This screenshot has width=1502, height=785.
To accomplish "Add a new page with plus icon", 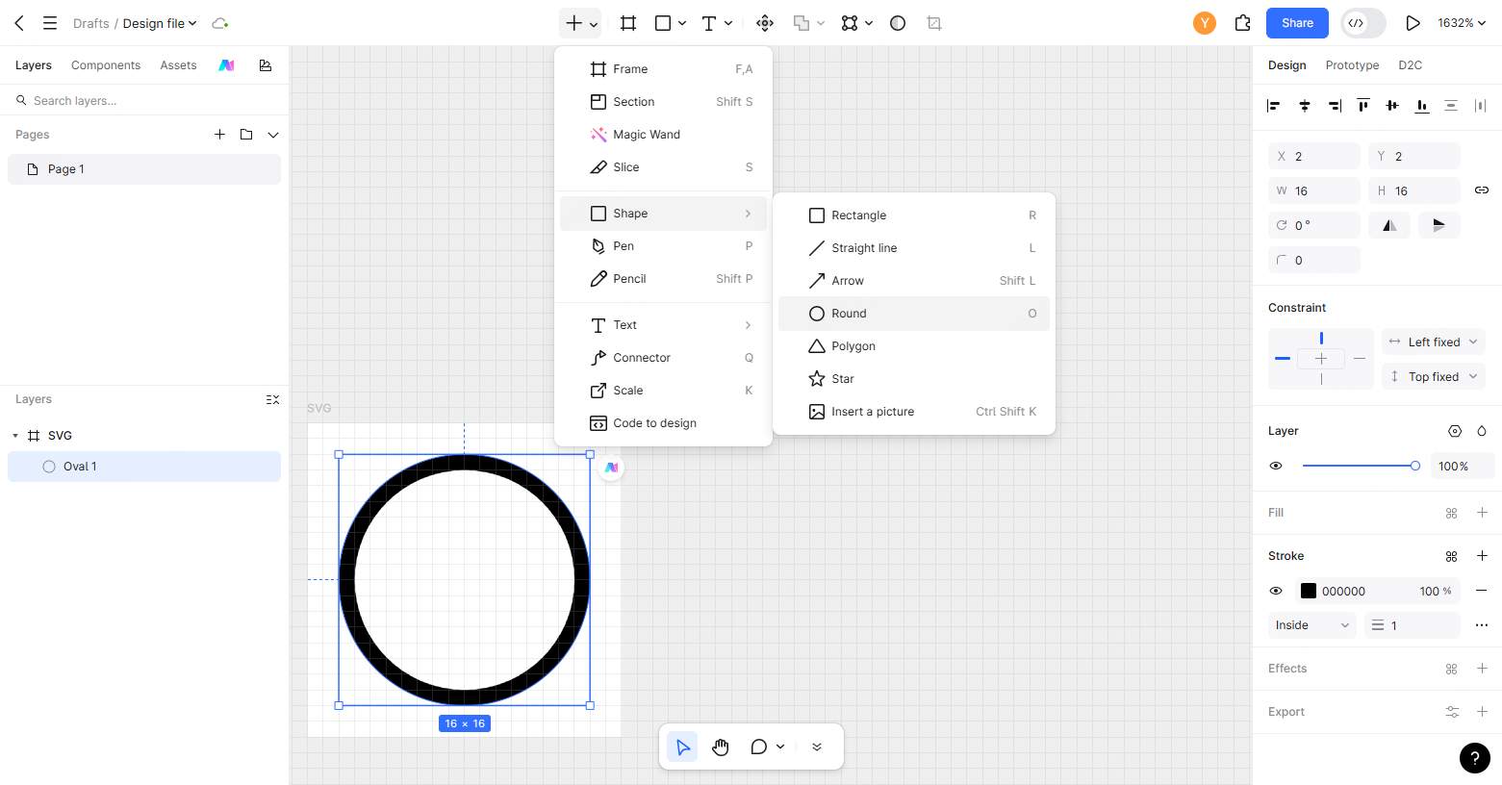I will 219,135.
